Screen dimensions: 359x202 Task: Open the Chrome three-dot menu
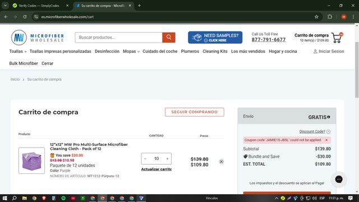tap(353, 17)
